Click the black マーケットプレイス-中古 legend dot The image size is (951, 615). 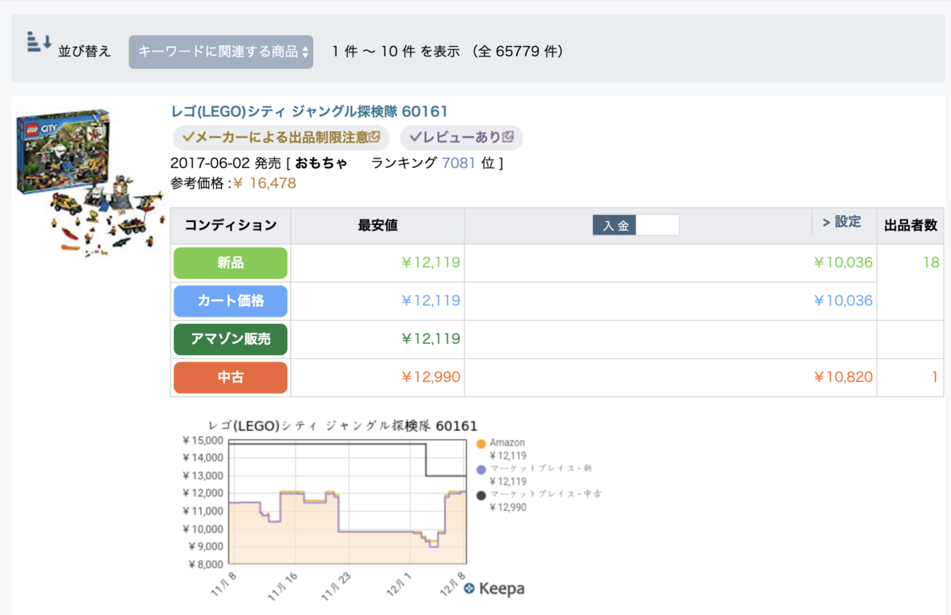(481, 495)
